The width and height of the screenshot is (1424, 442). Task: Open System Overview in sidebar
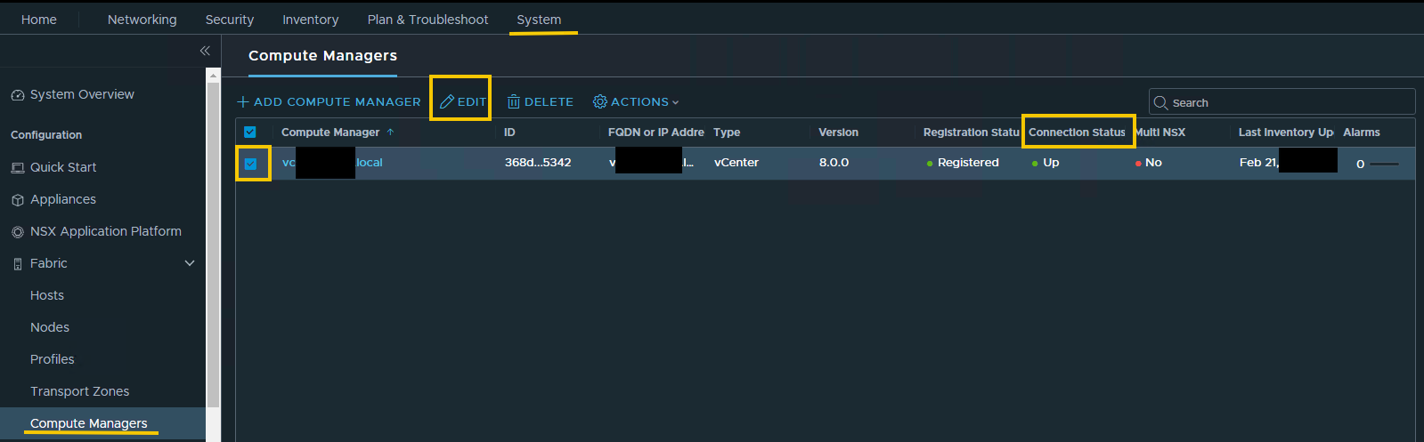click(82, 95)
